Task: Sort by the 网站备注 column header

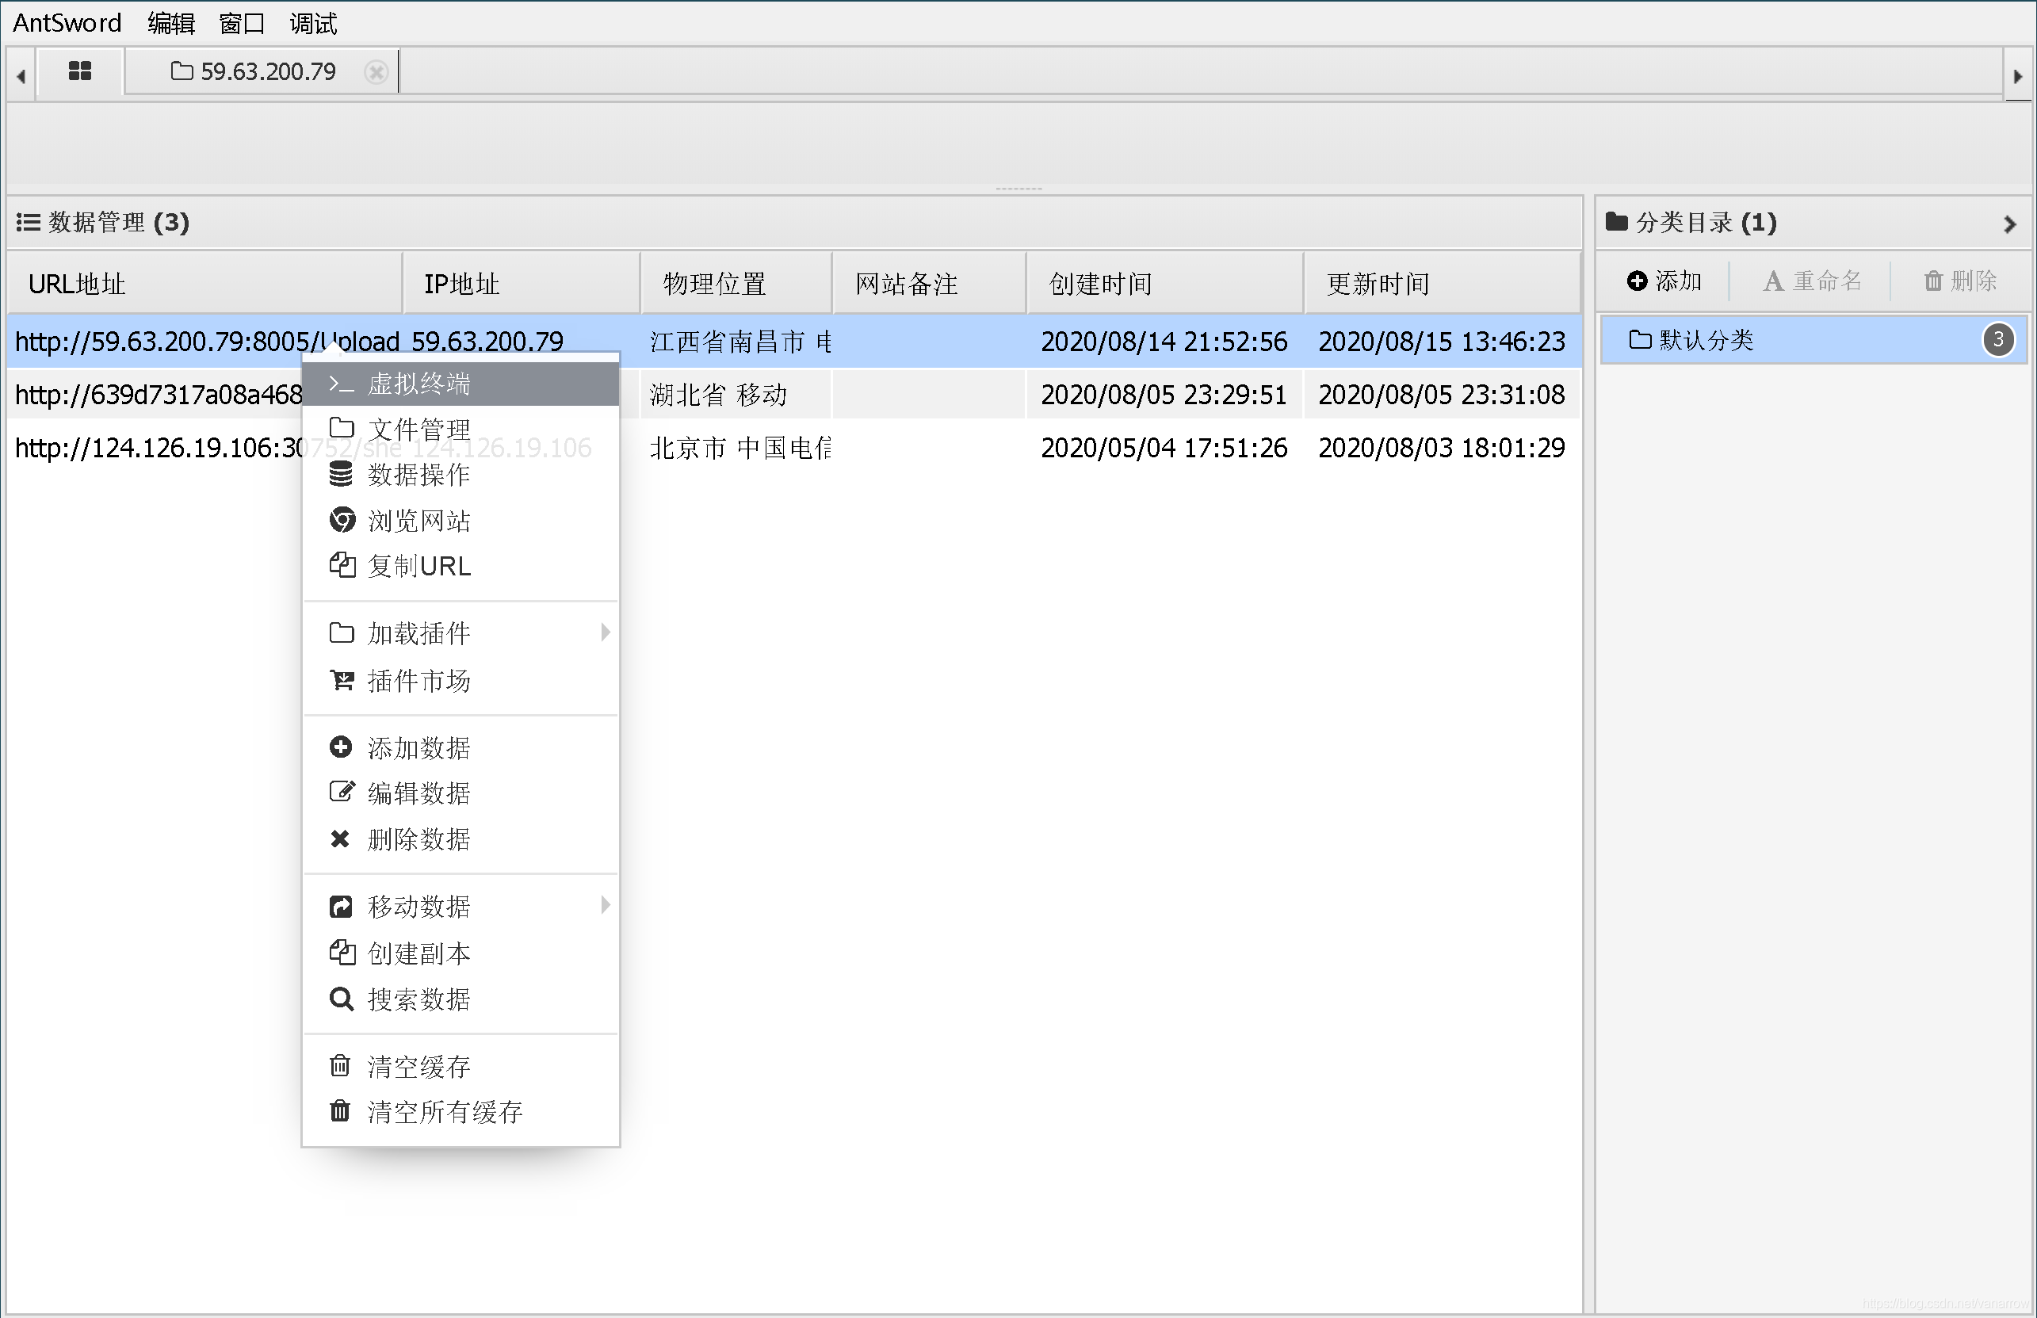Action: point(930,283)
